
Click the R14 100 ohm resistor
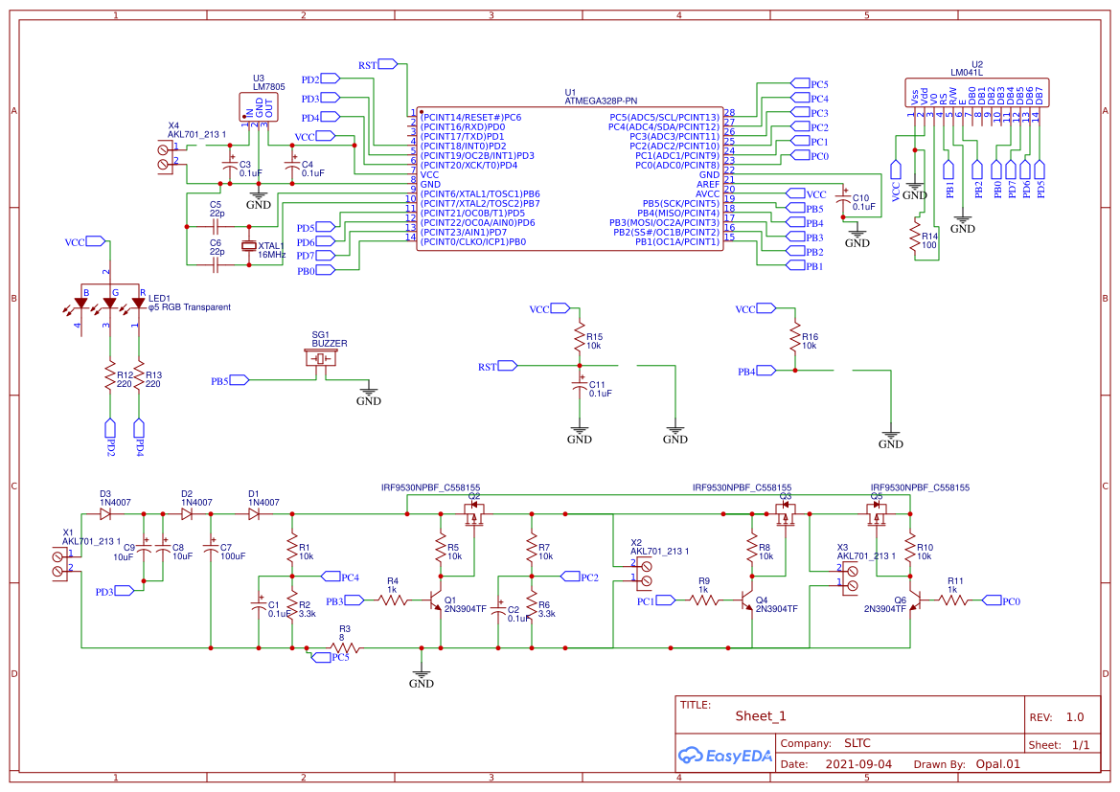click(x=914, y=236)
